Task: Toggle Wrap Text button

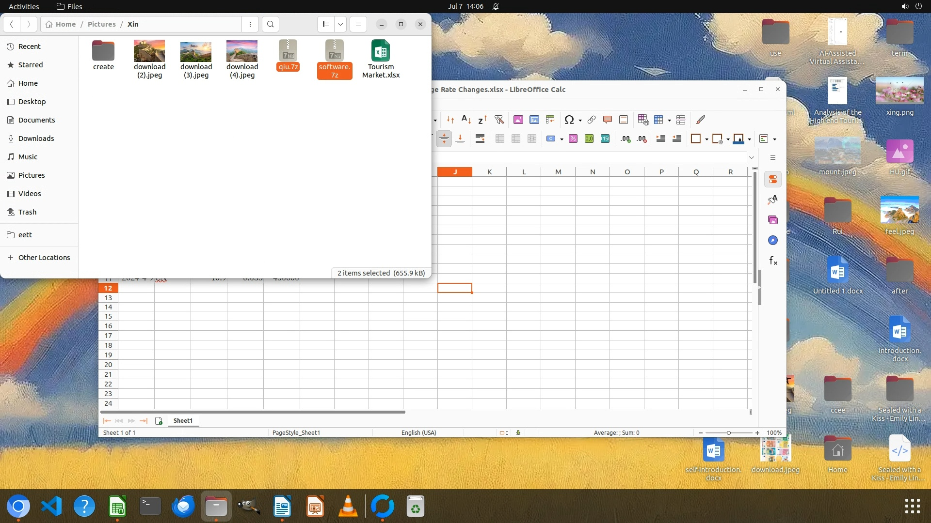Action: 480,139
